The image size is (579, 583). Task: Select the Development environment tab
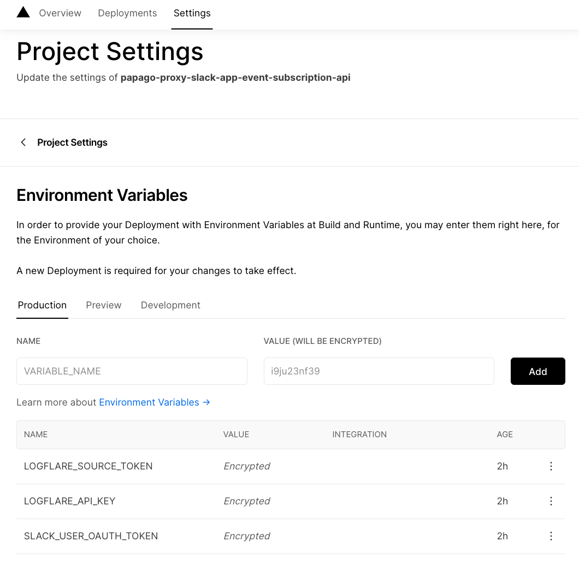click(170, 305)
